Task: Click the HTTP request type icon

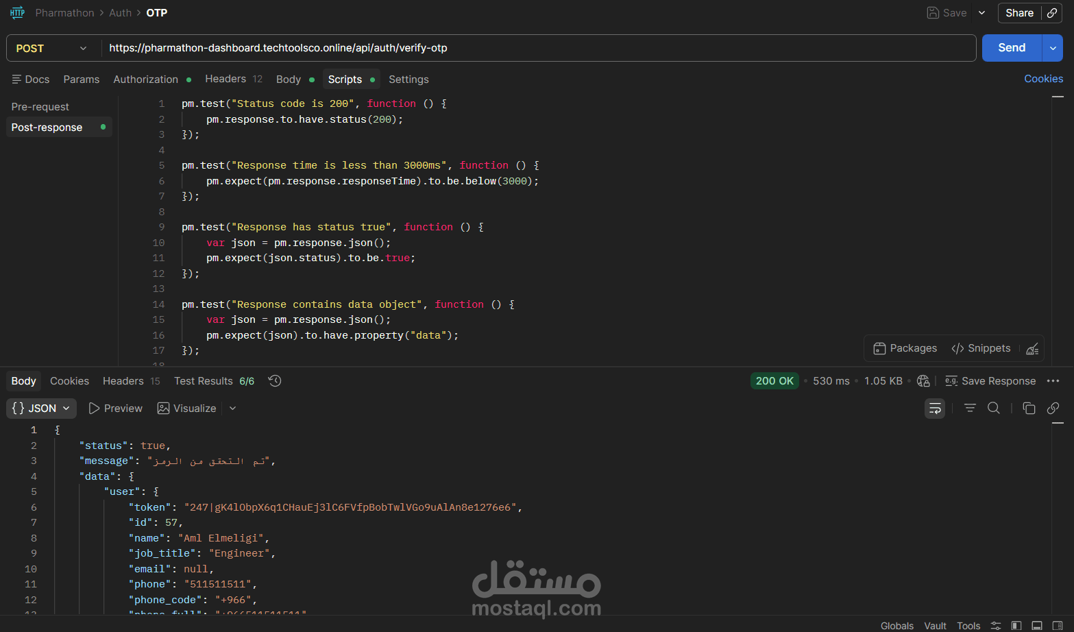Action: pyautogui.click(x=17, y=13)
